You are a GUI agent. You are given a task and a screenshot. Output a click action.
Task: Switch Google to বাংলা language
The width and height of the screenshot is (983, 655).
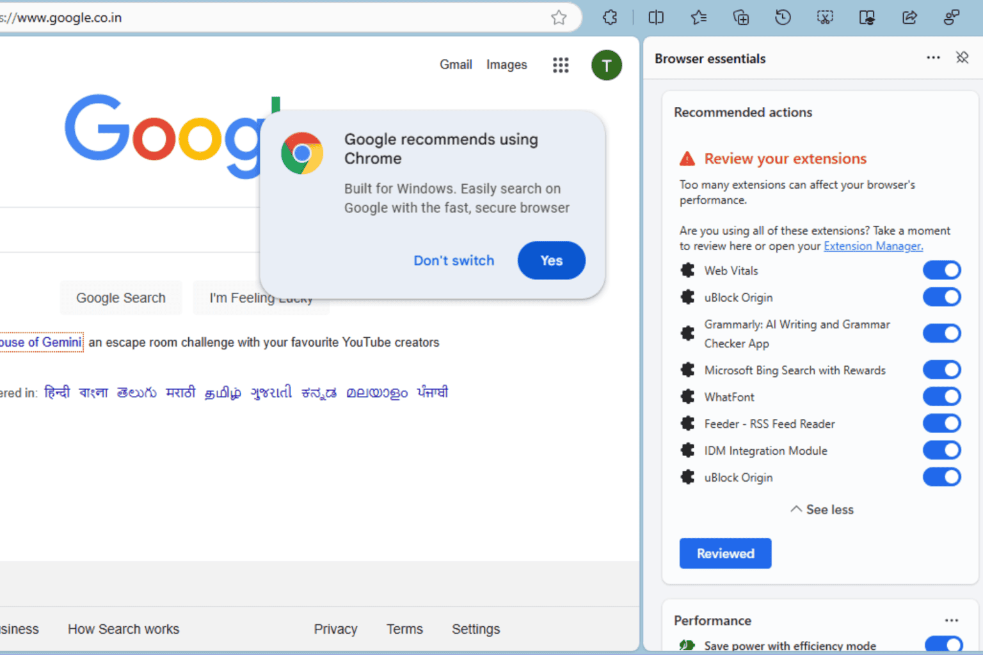(x=93, y=392)
